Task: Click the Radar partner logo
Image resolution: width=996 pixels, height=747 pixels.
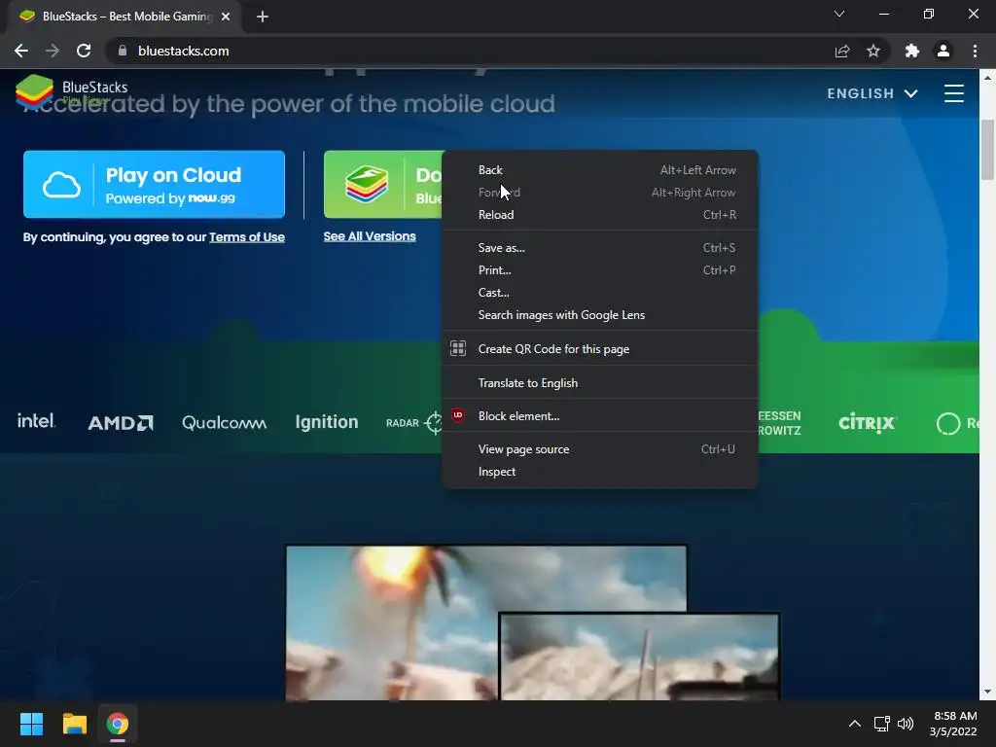Action: (414, 422)
